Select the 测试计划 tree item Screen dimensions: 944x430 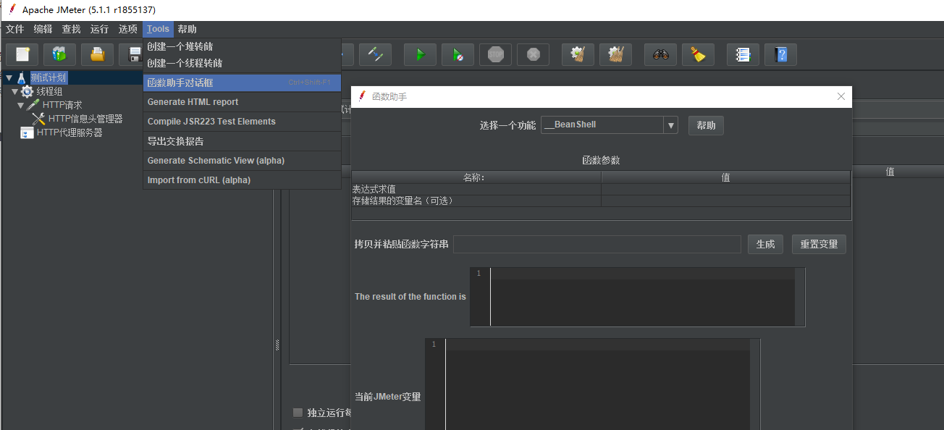pyautogui.click(x=49, y=77)
